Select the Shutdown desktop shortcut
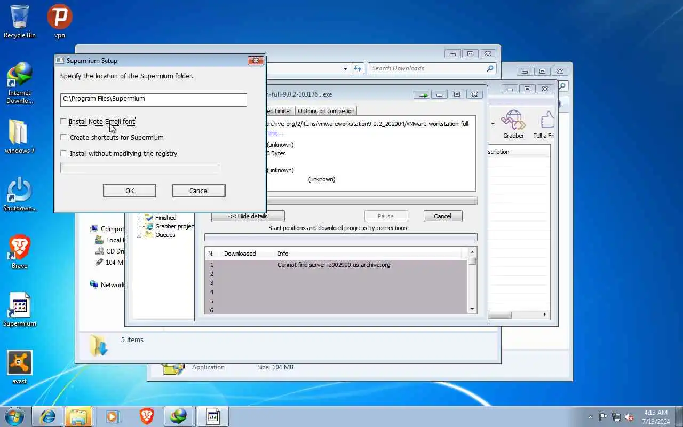The height and width of the screenshot is (427, 683). 20,194
